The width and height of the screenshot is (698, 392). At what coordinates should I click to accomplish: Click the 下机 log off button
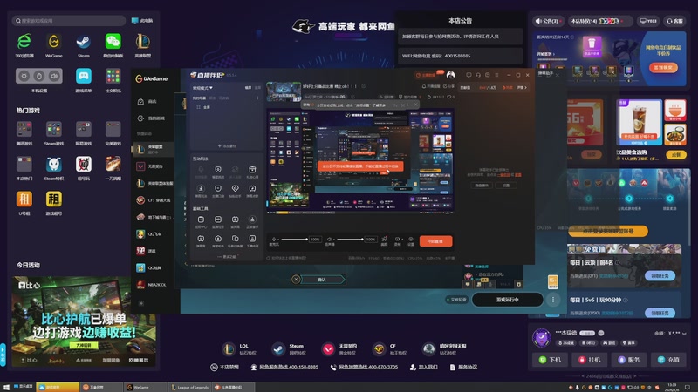(x=551, y=360)
